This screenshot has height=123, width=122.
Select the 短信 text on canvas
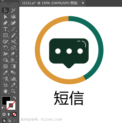tap(69, 98)
